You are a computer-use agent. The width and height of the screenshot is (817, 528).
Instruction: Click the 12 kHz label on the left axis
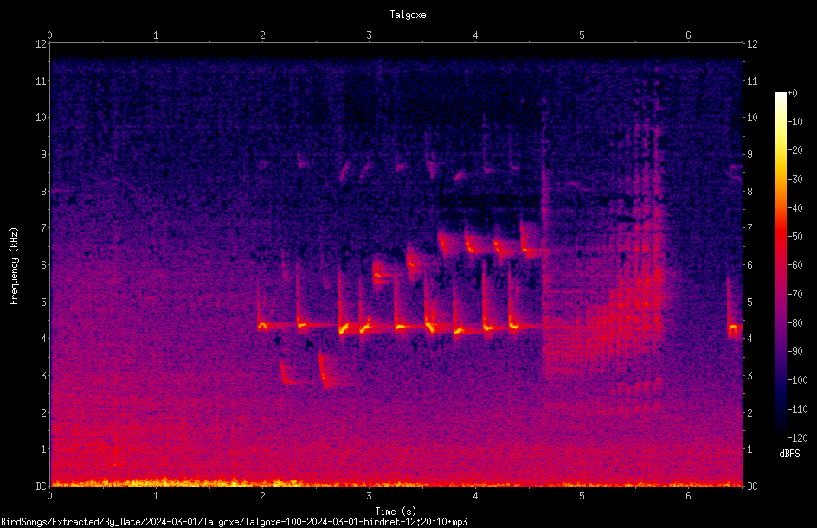tap(42, 44)
